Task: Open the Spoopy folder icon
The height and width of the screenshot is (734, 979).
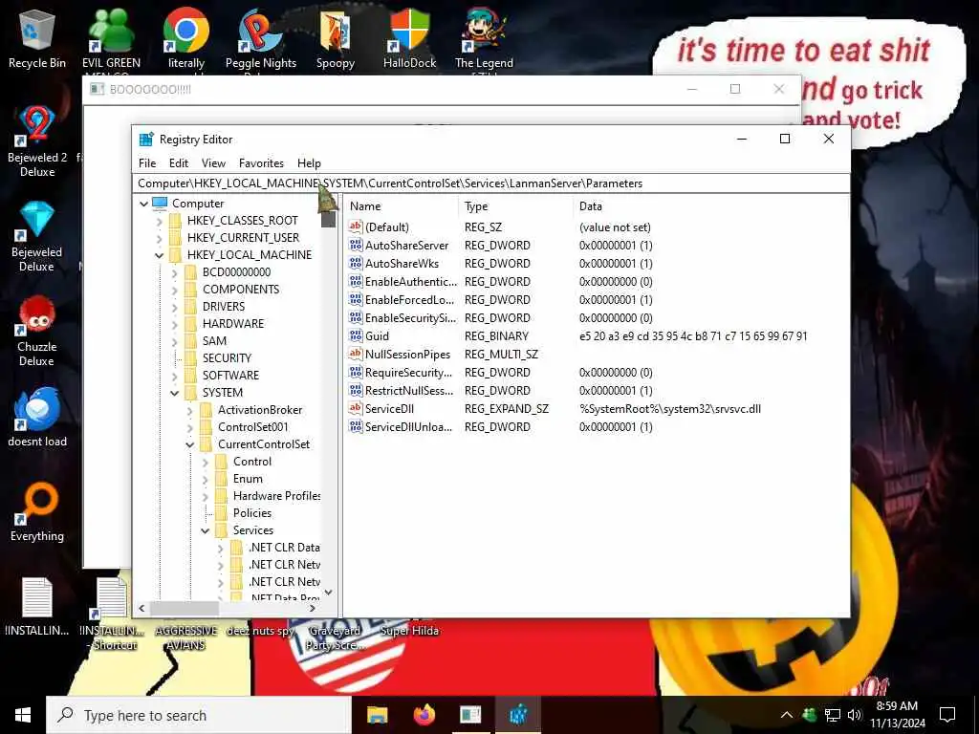Action: click(x=336, y=37)
